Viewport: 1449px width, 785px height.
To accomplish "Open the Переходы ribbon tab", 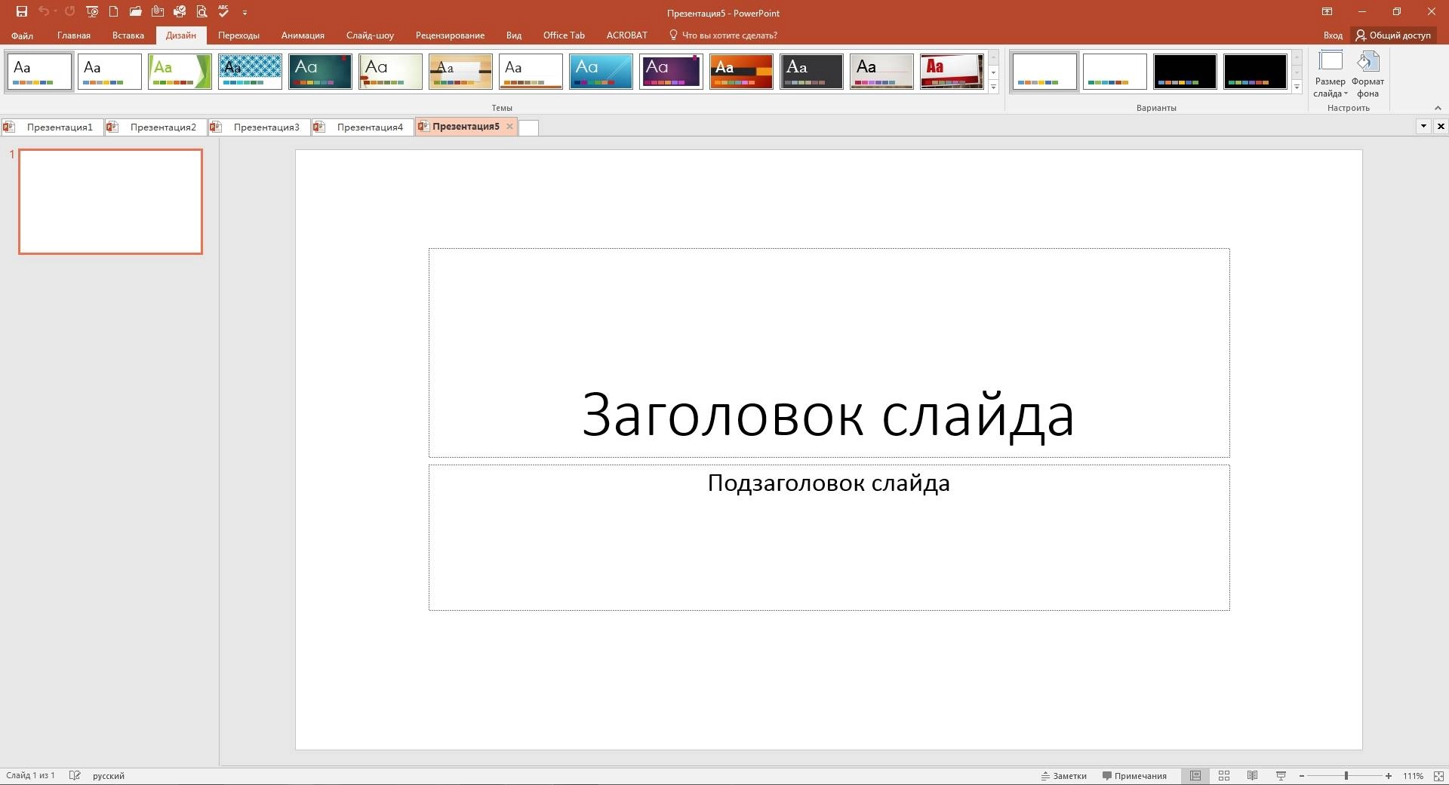I will coord(238,35).
